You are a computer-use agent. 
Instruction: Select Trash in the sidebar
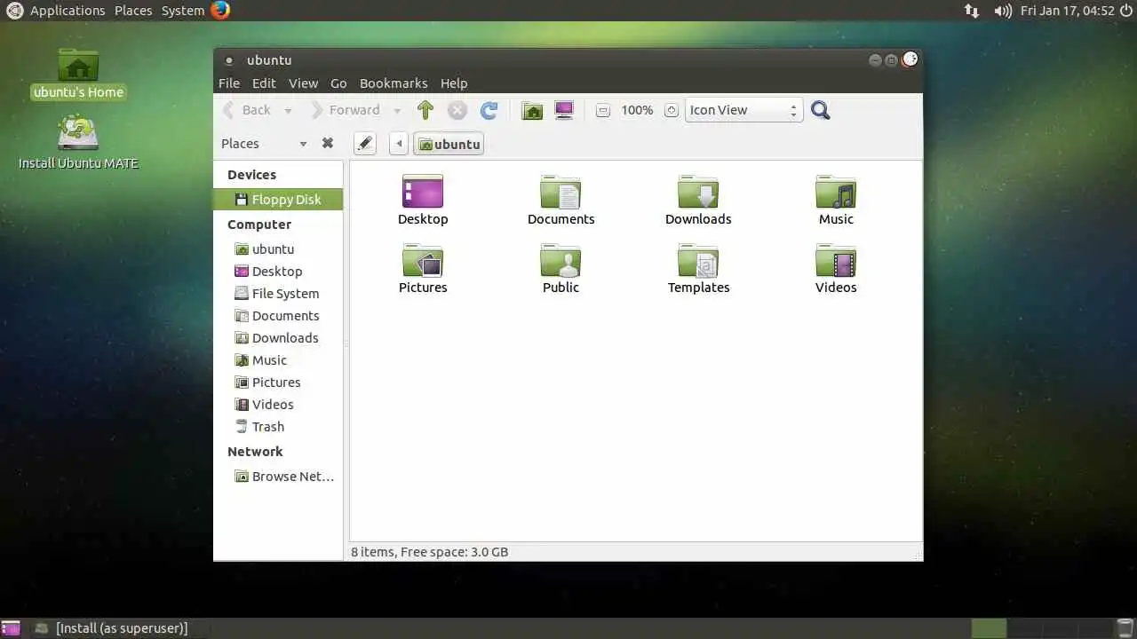[278, 427]
